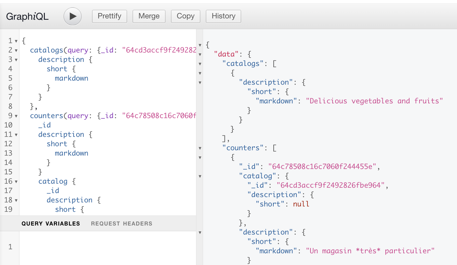457x265 pixels.
Task: Fold the catalog block at line 16
Action: pos(16,182)
